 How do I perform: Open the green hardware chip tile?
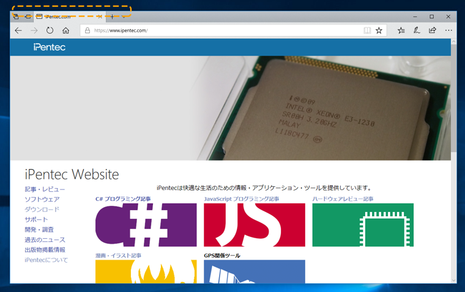(363, 225)
